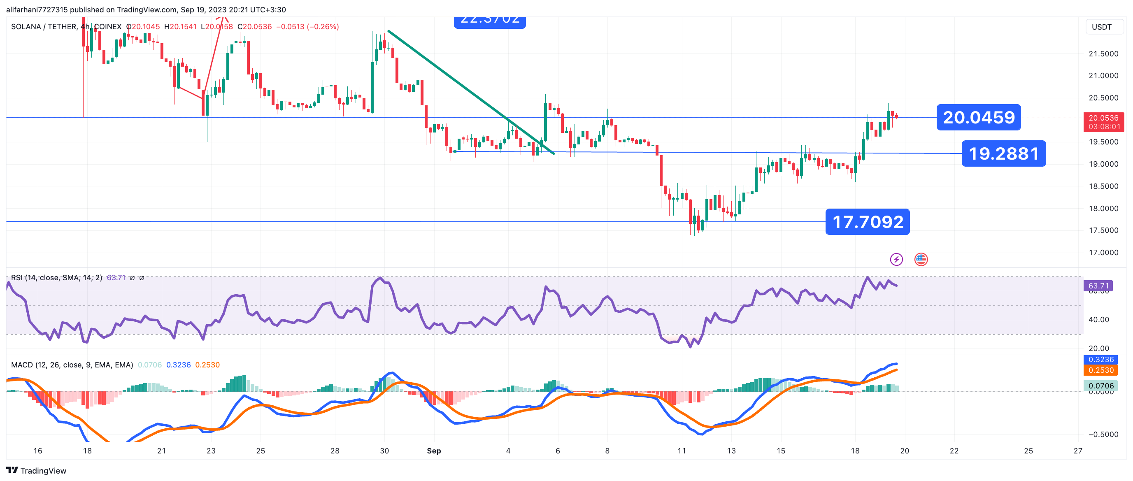Select the 20.0459 price label box
The height and width of the screenshot is (481, 1133).
tap(978, 117)
